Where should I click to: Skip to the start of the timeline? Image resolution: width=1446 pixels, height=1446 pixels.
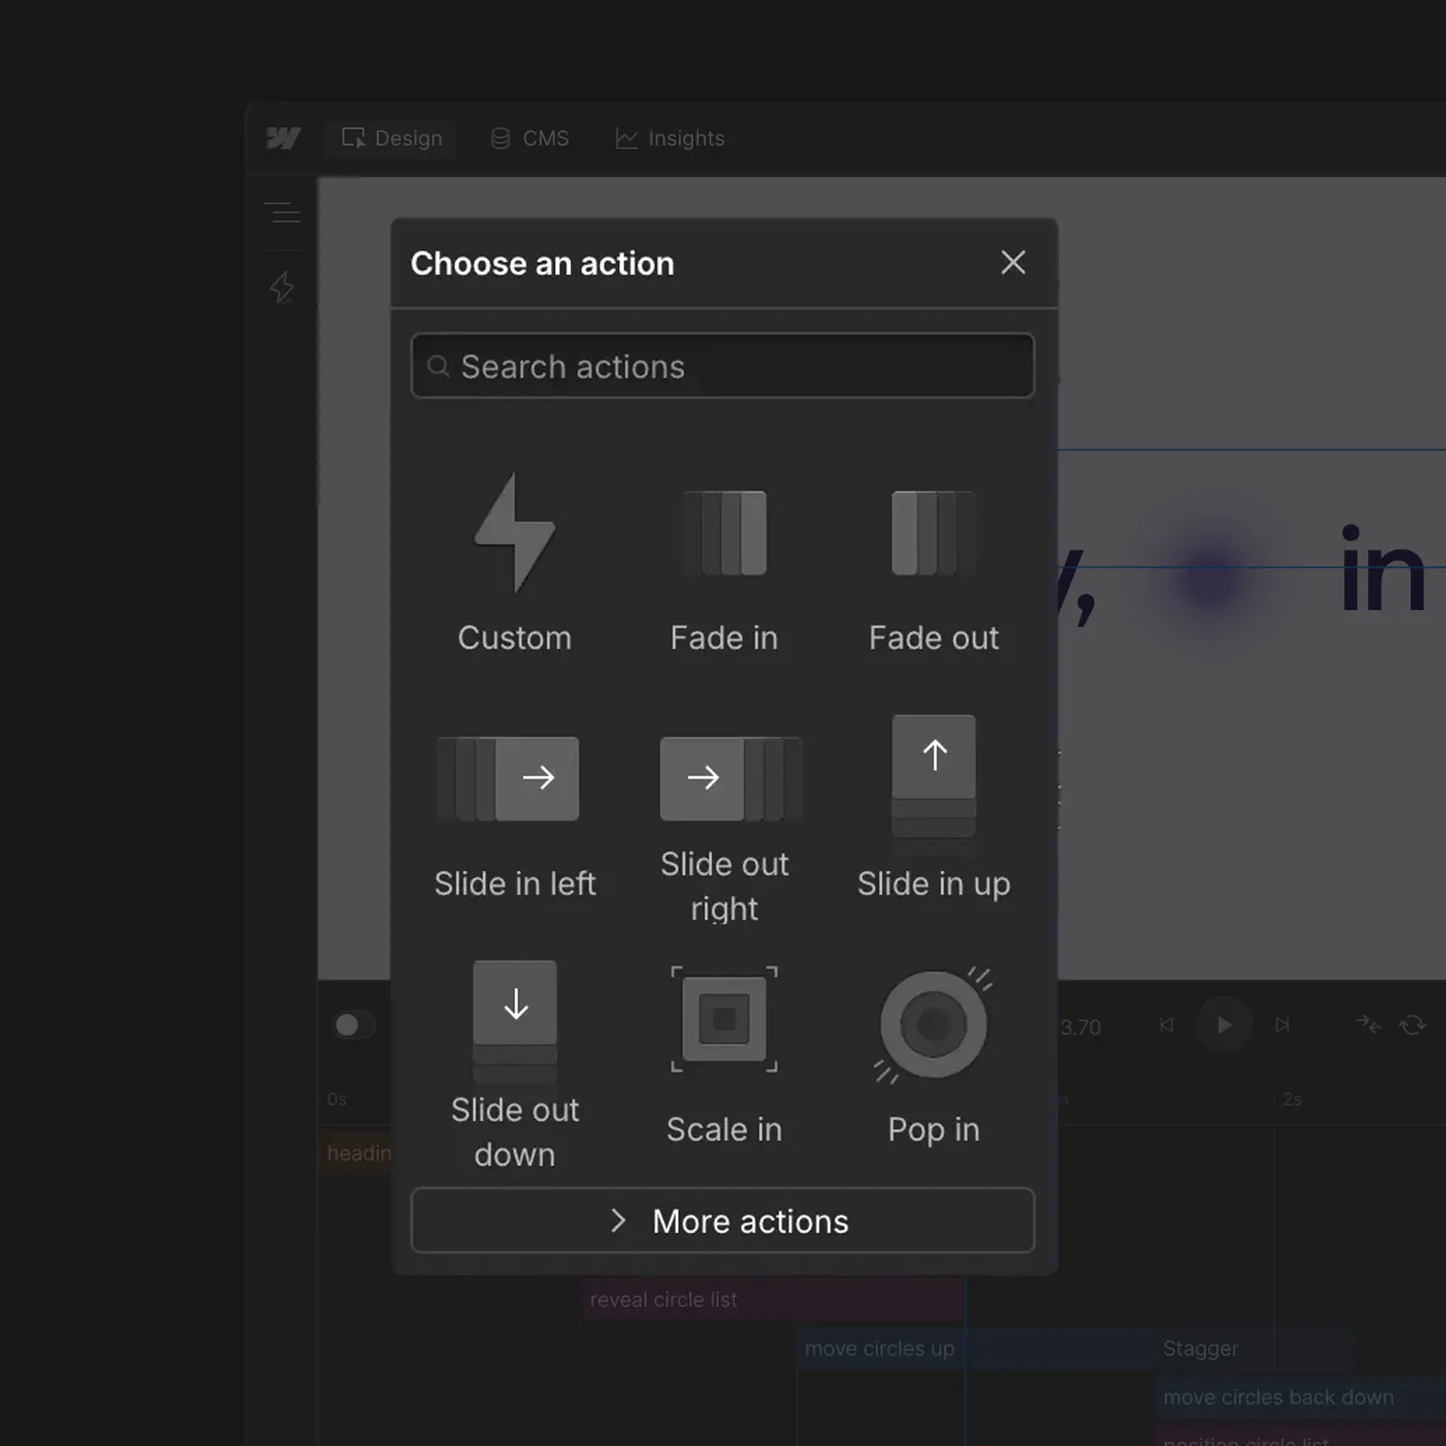coord(1164,1026)
